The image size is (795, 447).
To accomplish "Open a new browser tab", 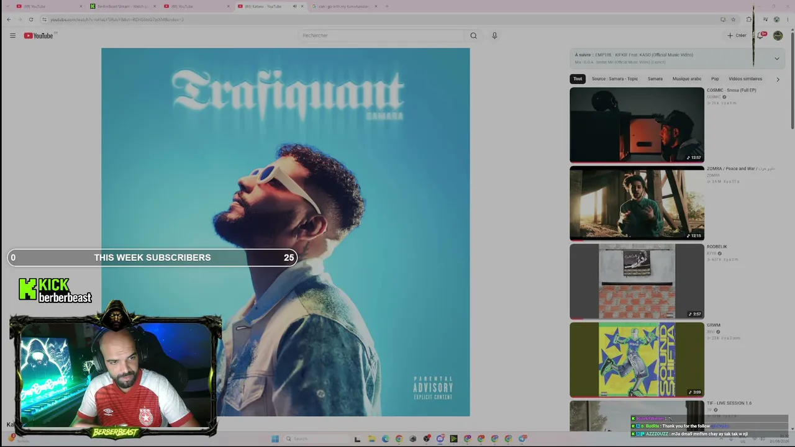I will tap(386, 6).
